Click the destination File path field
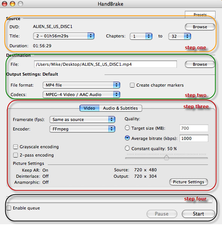This screenshot has width=222, height=225. tap(105, 64)
